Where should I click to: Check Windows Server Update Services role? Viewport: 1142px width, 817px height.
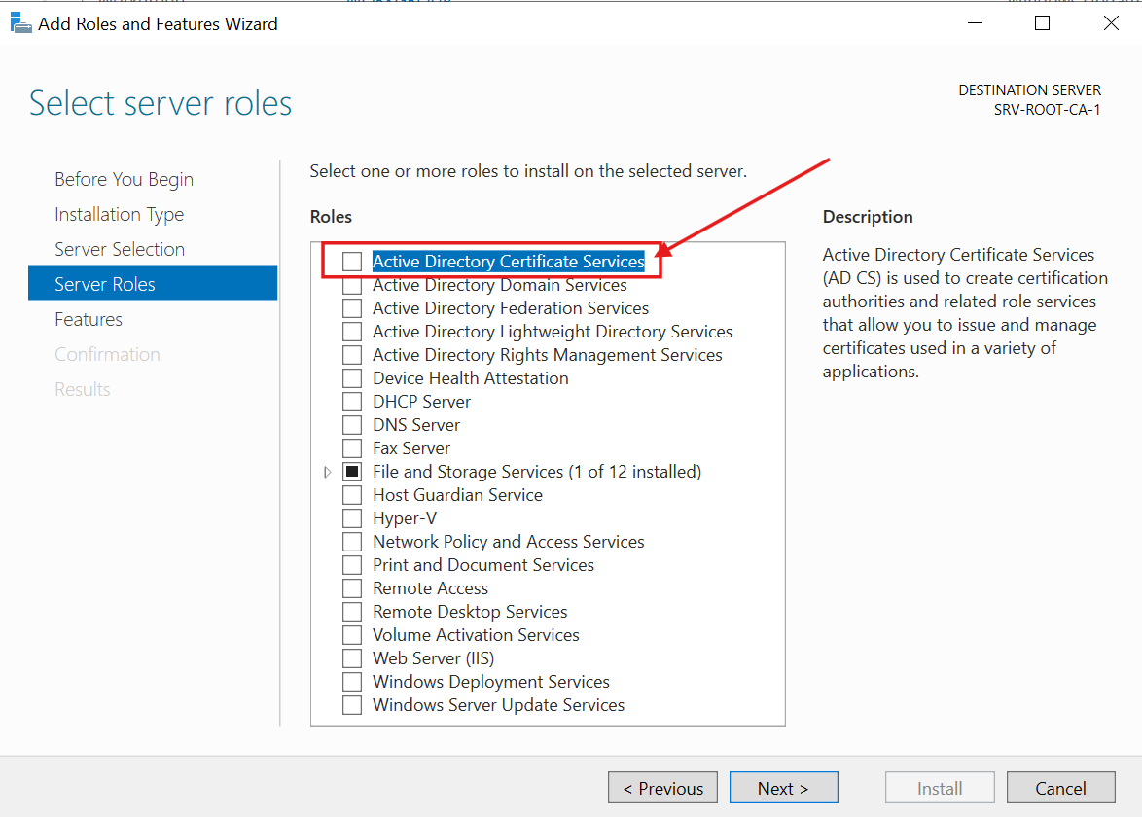[x=352, y=704]
